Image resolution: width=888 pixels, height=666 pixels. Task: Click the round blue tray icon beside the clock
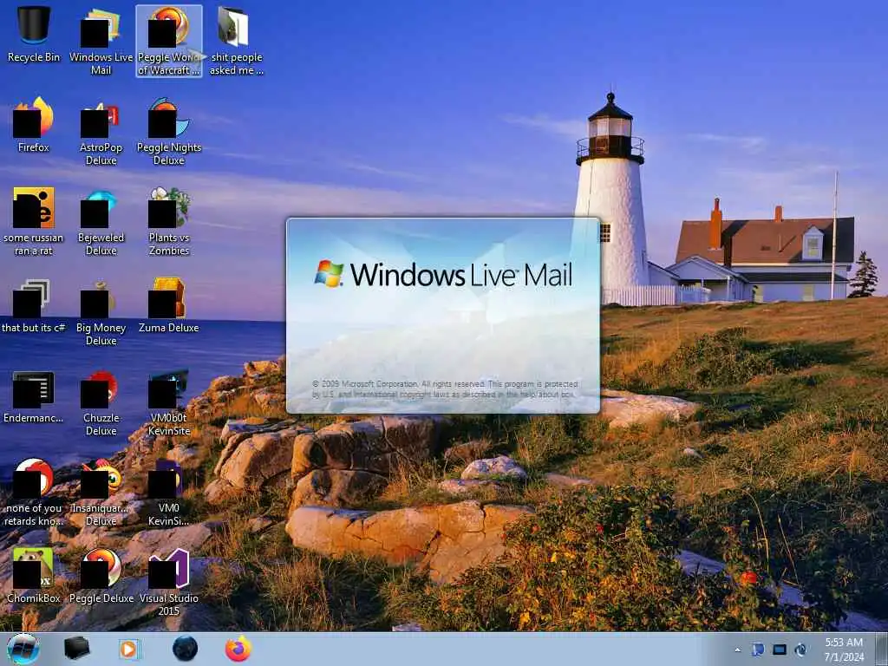(x=800, y=650)
